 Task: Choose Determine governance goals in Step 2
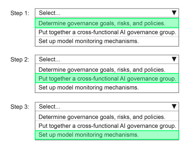(107, 70)
